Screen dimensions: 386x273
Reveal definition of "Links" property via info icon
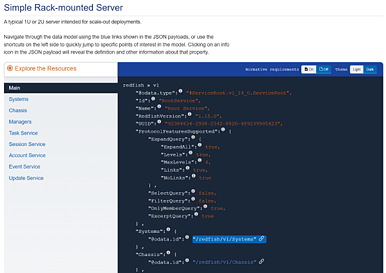point(188,168)
